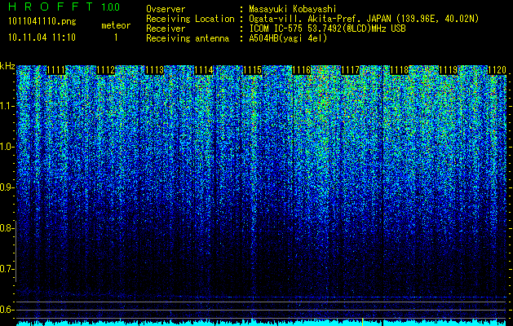Click the 1111 time marker

tap(56, 70)
